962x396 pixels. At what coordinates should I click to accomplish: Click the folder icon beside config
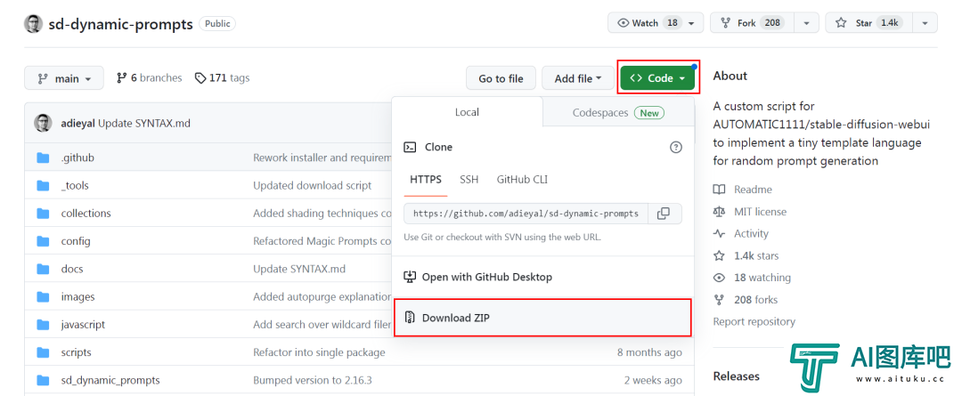click(43, 241)
